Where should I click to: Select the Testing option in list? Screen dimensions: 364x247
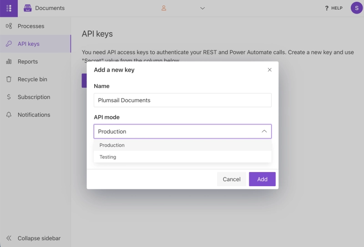click(182, 157)
